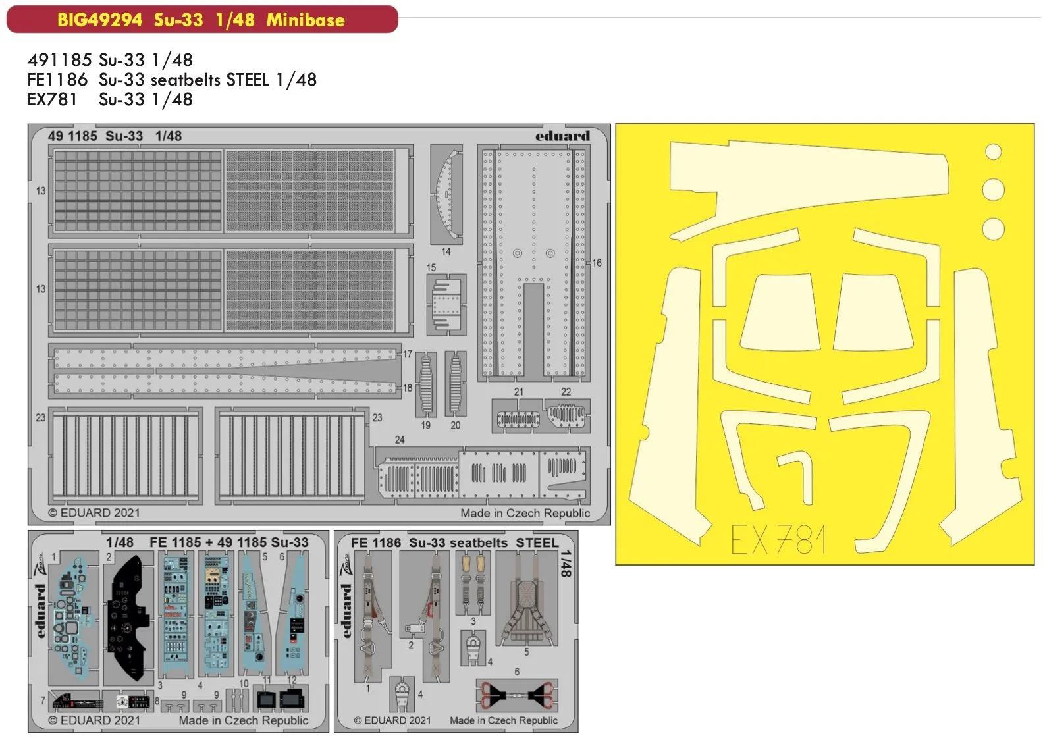Click the red BIG49294 Minibase title banner
1043x740 pixels.
(201, 19)
